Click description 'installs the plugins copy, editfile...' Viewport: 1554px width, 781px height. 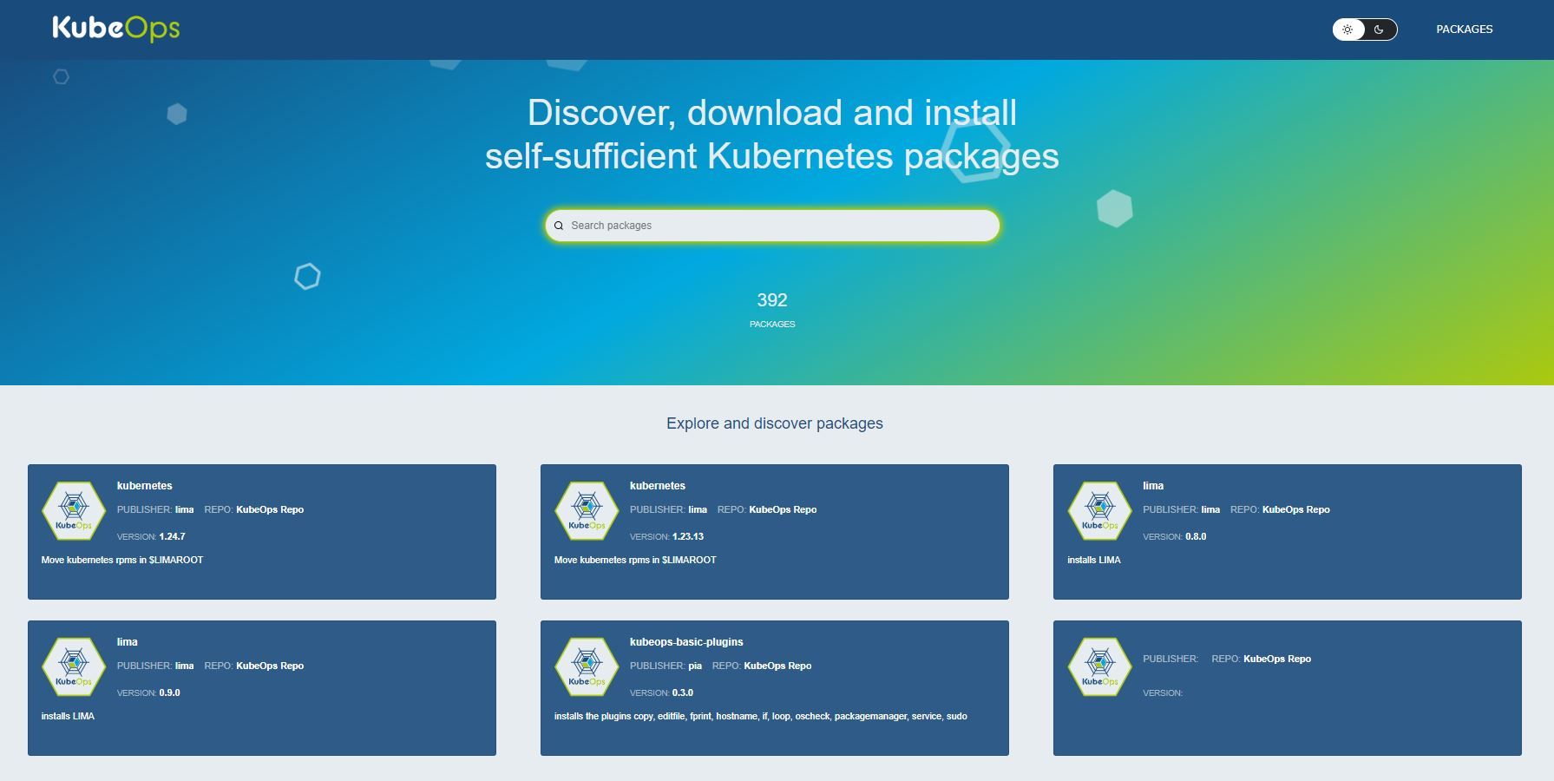[x=761, y=716]
